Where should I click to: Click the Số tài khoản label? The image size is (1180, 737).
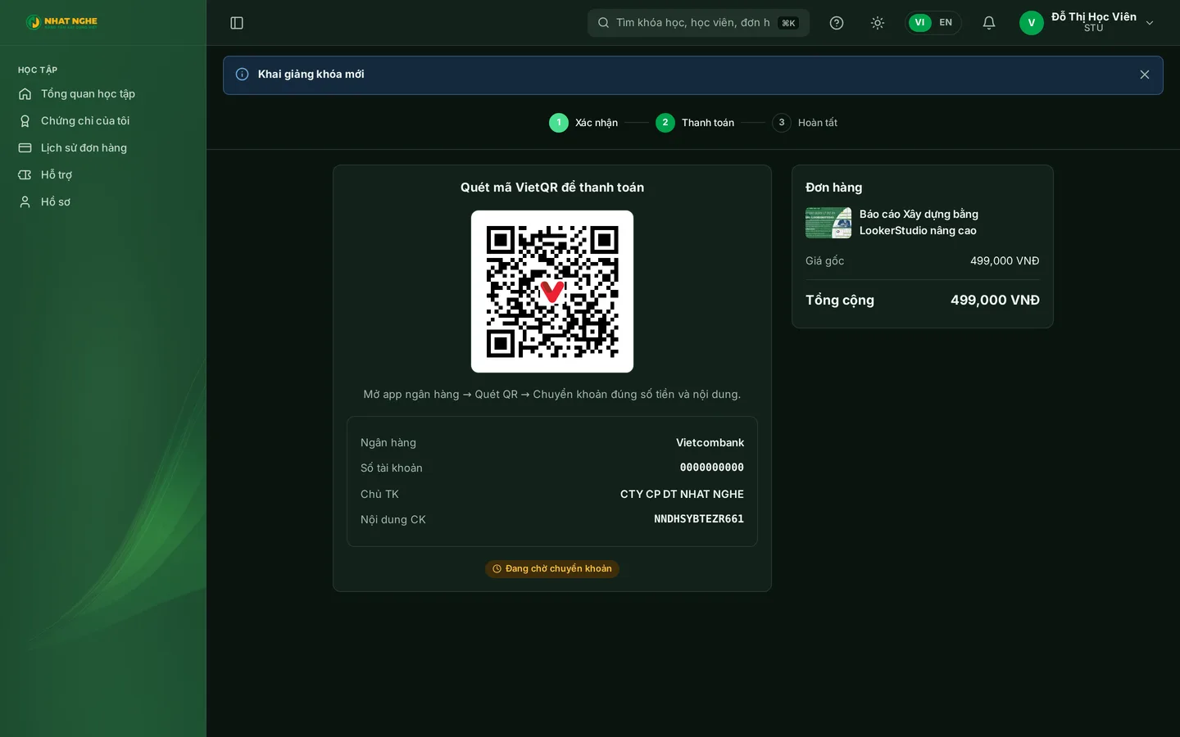[392, 468]
